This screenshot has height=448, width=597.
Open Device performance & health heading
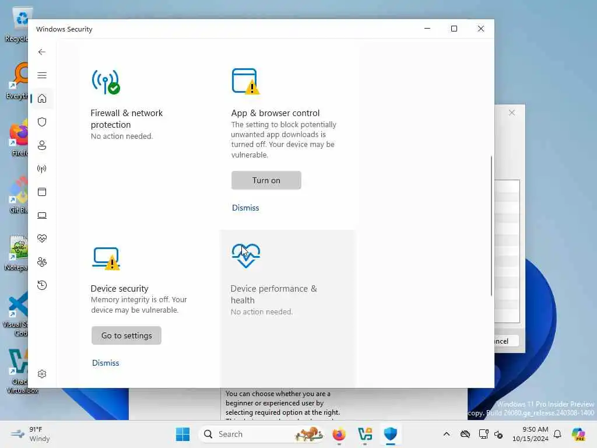coord(274,295)
